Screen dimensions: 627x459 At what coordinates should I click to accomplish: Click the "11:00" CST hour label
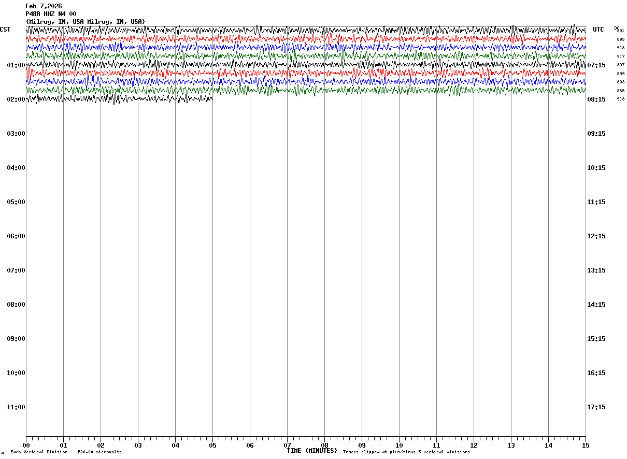pos(16,407)
